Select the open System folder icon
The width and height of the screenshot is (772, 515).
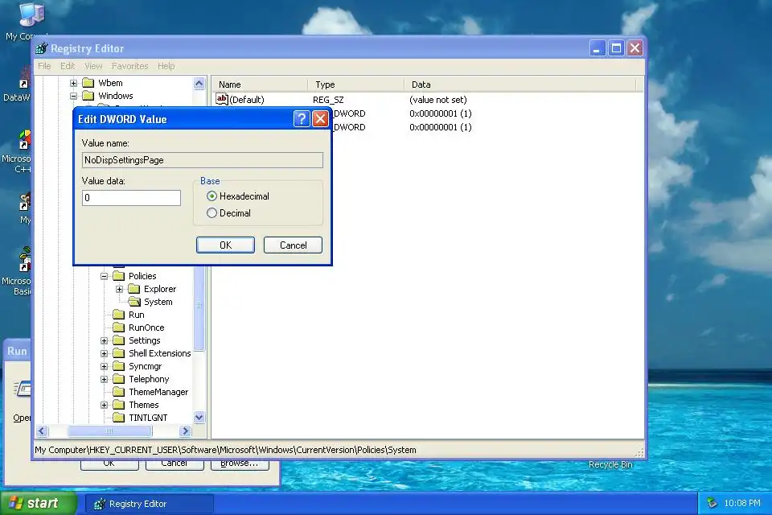(134, 302)
